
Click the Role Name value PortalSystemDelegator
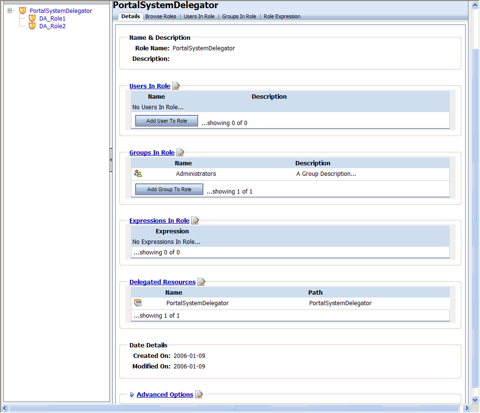coord(204,48)
